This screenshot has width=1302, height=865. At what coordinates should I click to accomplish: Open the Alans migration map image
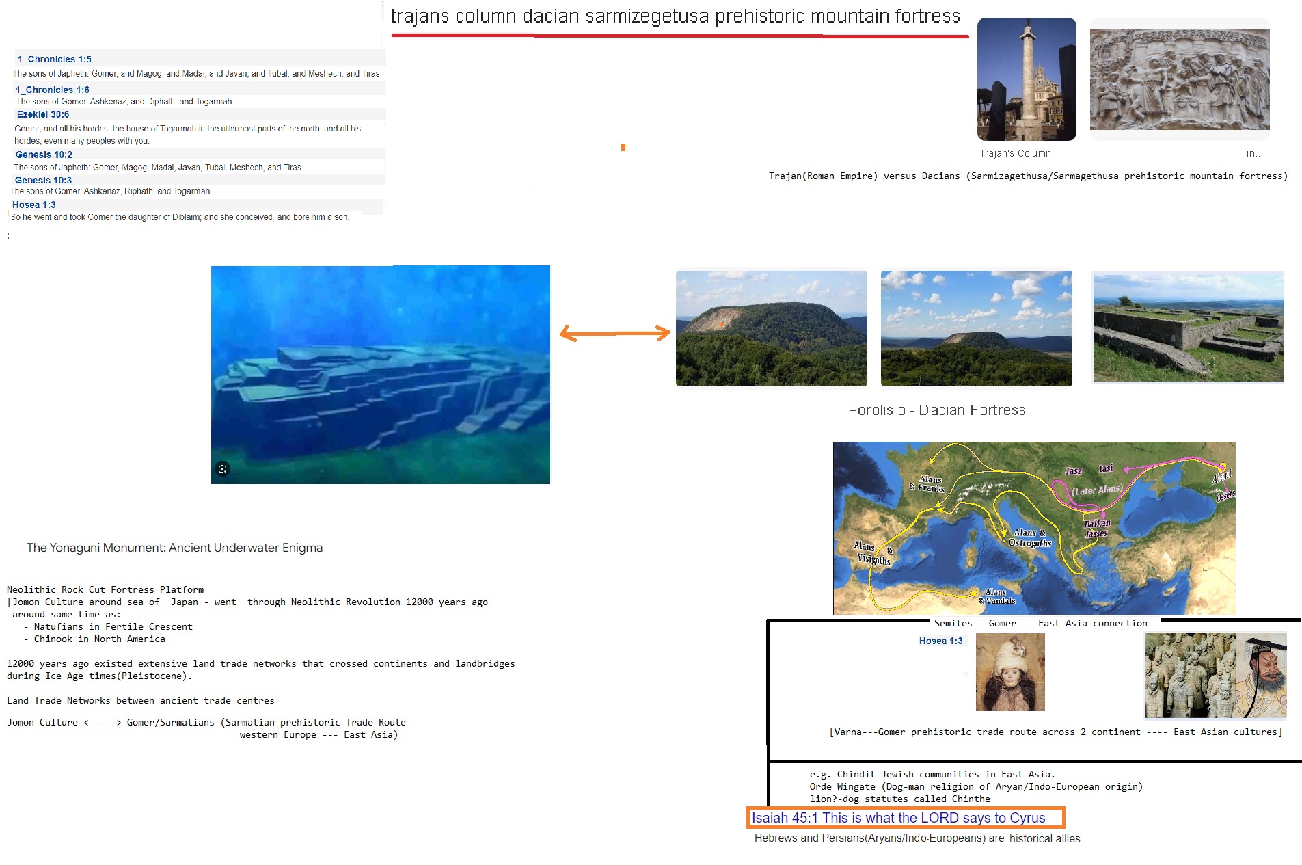pyautogui.click(x=1033, y=528)
